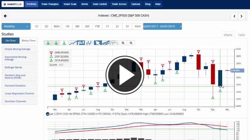Open the date range 02/01/2017 - 02/01/2019 dropdown

pyautogui.click(x=162, y=26)
